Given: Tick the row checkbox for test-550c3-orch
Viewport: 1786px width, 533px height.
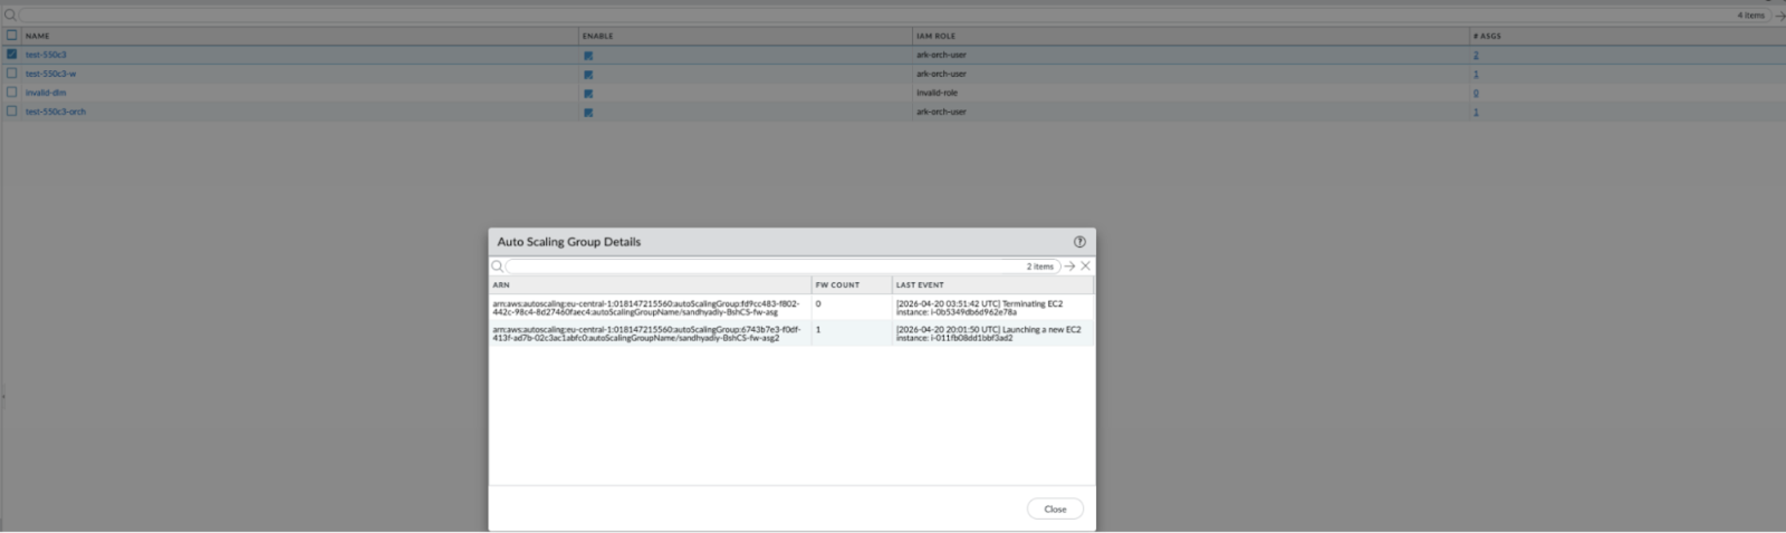Looking at the screenshot, I should click(12, 111).
